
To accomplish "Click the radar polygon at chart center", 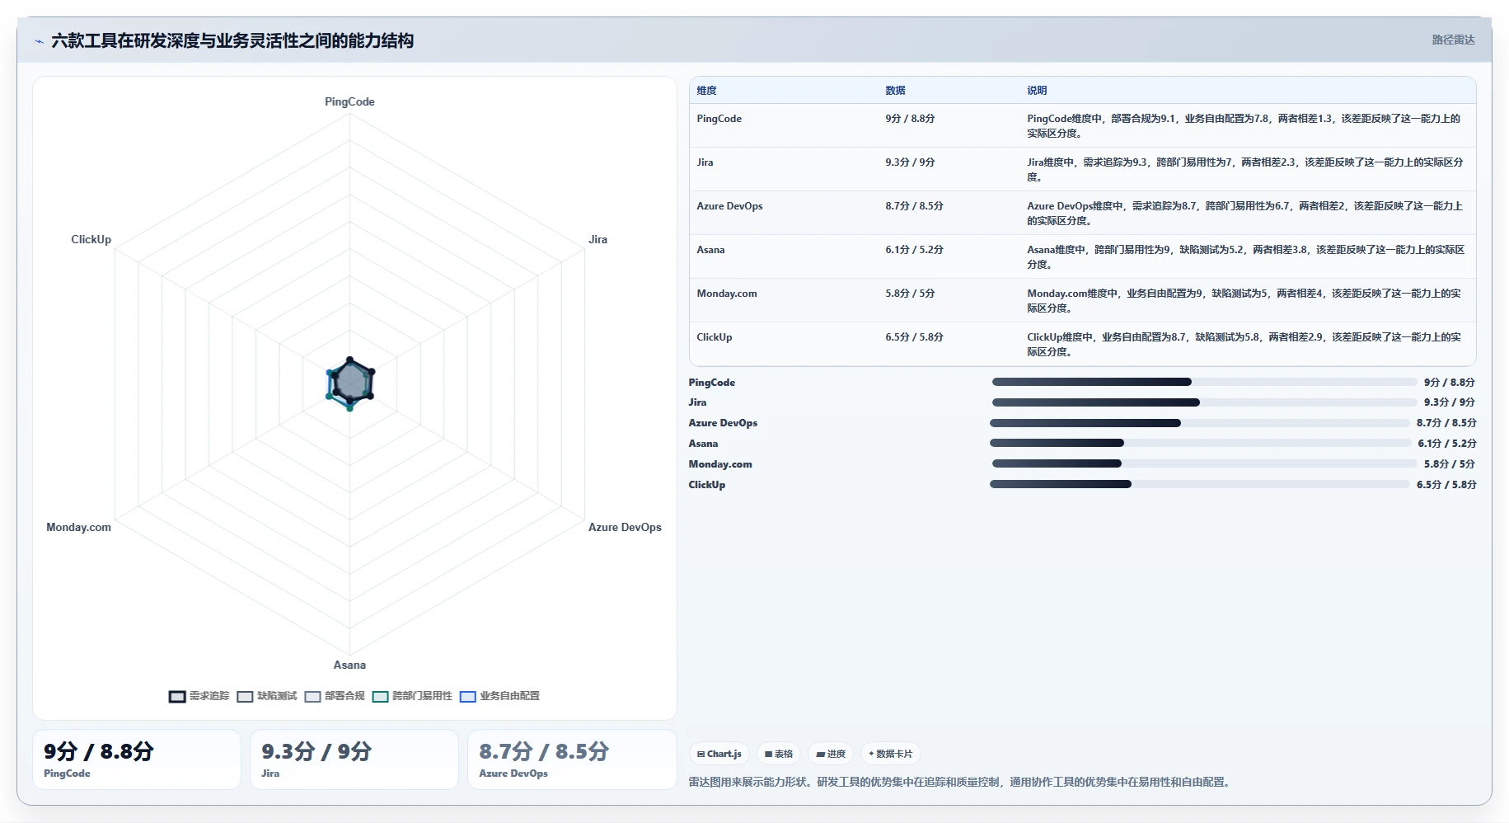I will [352, 383].
